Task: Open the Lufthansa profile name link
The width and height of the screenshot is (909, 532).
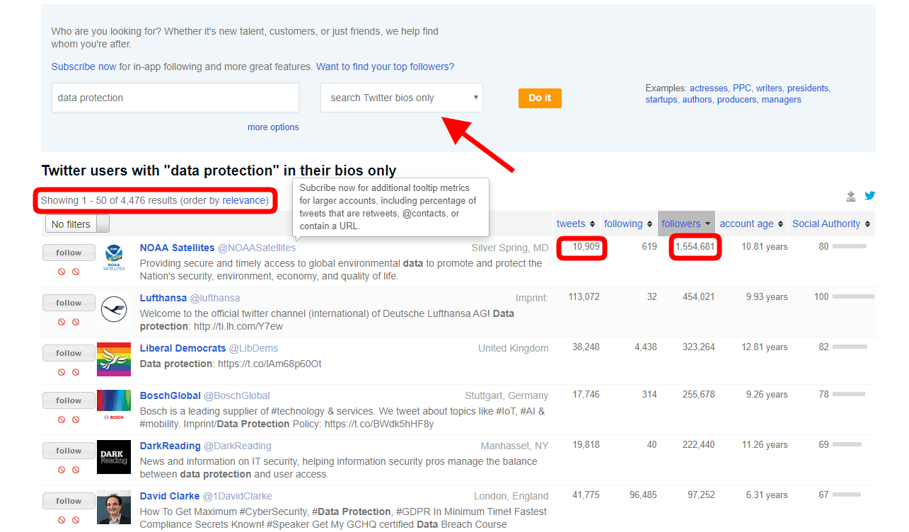Action: [163, 298]
